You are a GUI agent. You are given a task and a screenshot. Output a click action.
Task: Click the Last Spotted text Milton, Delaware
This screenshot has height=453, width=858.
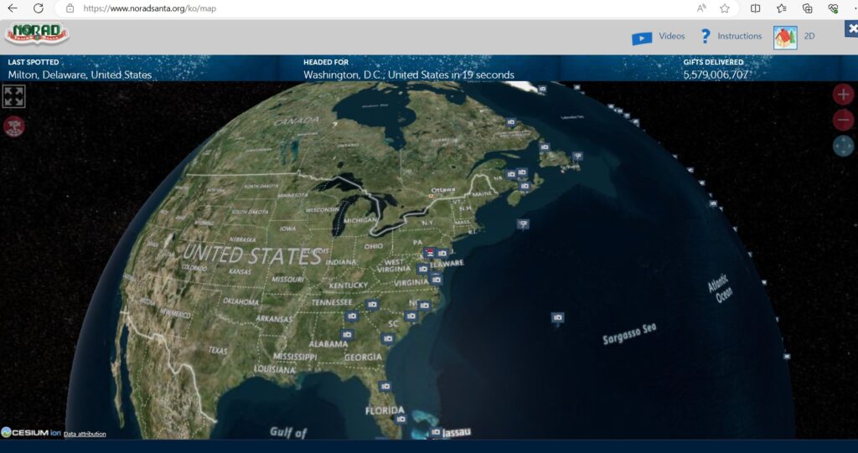tap(80, 75)
